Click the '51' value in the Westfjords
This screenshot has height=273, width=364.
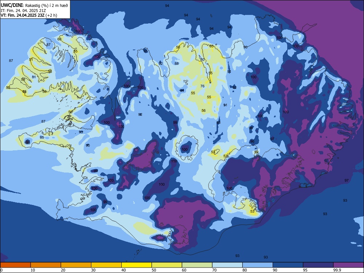[x=31, y=60]
